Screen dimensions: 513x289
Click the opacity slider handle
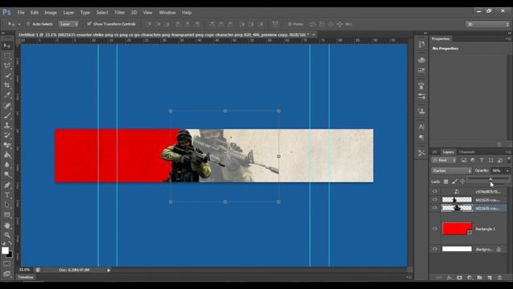(x=491, y=179)
